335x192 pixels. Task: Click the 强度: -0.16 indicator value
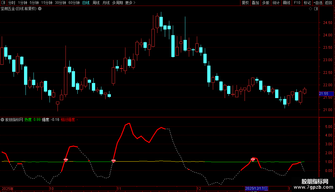[x=50, y=120]
